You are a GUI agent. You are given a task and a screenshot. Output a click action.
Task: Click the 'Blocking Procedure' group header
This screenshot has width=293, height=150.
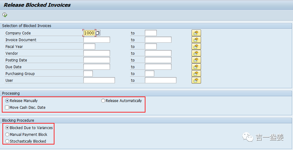click(18, 120)
